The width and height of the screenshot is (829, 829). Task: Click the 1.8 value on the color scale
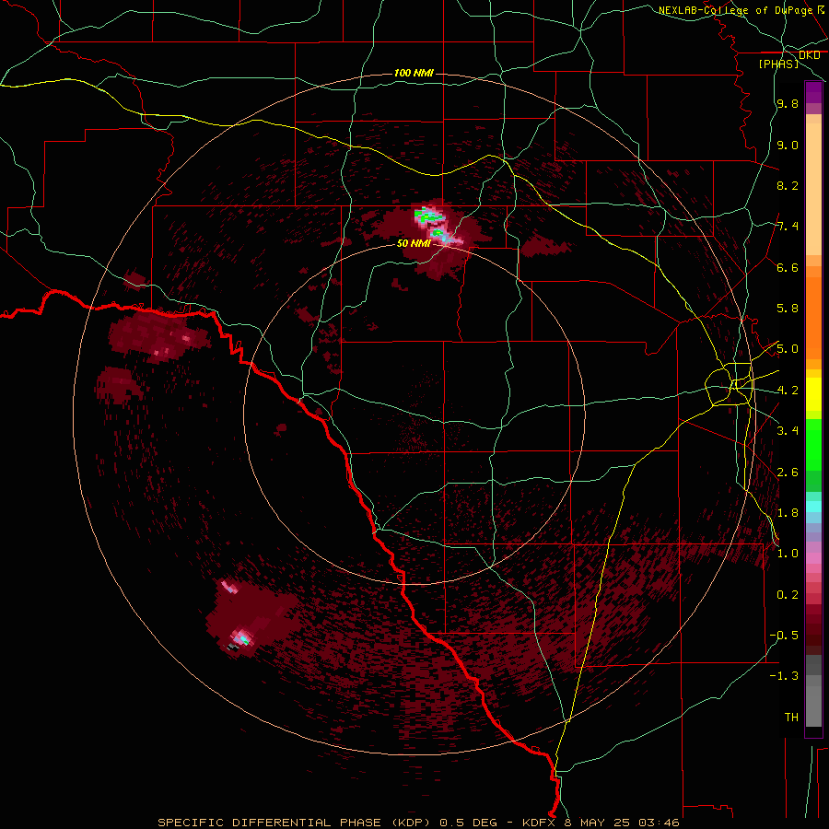point(788,513)
